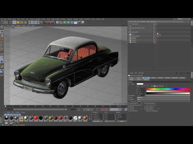Click on the rainbow Hue slider
The height and width of the screenshot is (144, 193).
(168, 89)
